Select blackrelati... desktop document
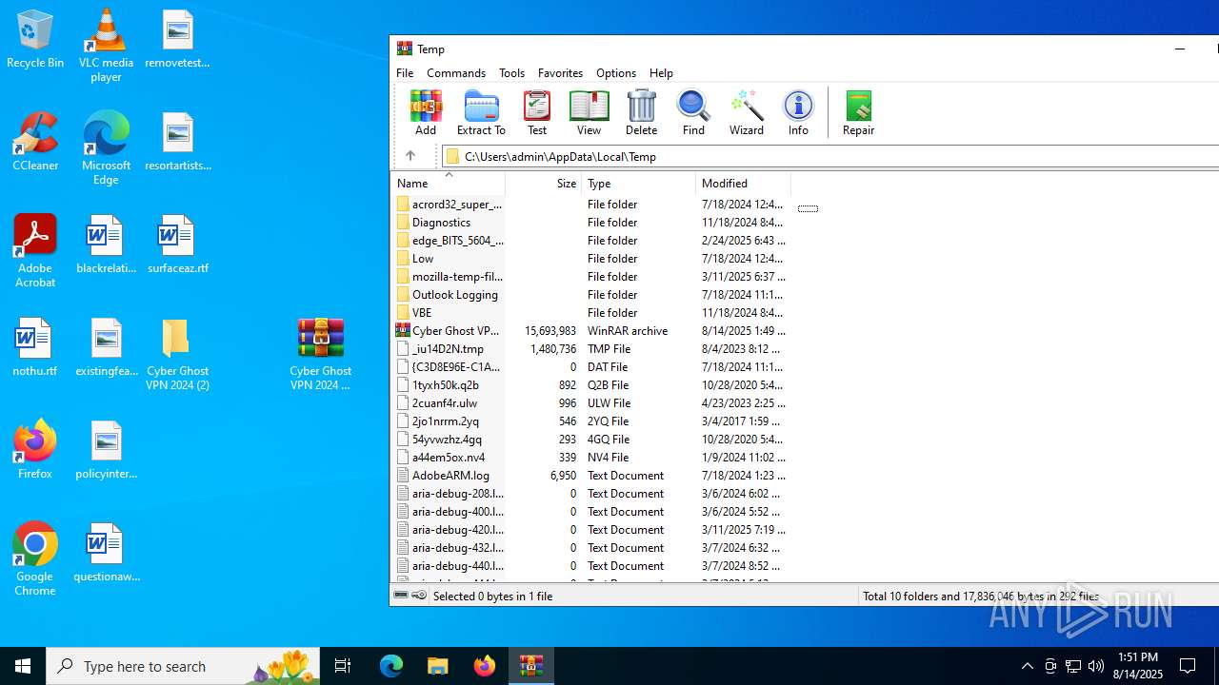Image resolution: width=1219 pixels, height=685 pixels. pyautogui.click(x=106, y=245)
